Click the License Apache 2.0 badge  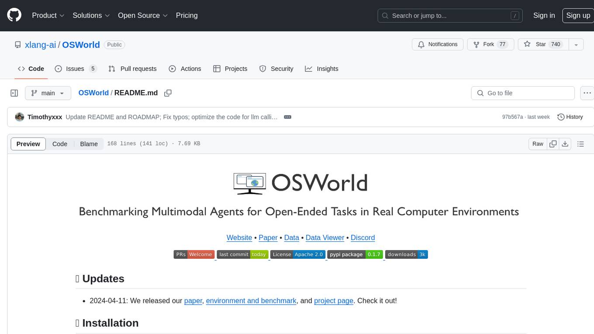[298, 254]
